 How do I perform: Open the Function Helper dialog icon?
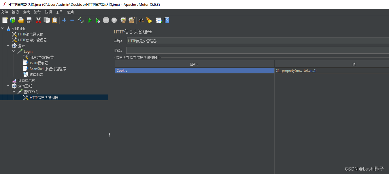(x=158, y=20)
